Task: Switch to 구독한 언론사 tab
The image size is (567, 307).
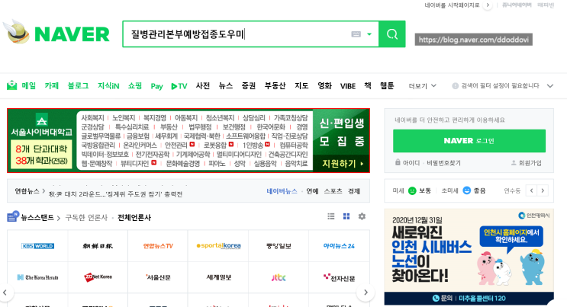Action: point(86,217)
